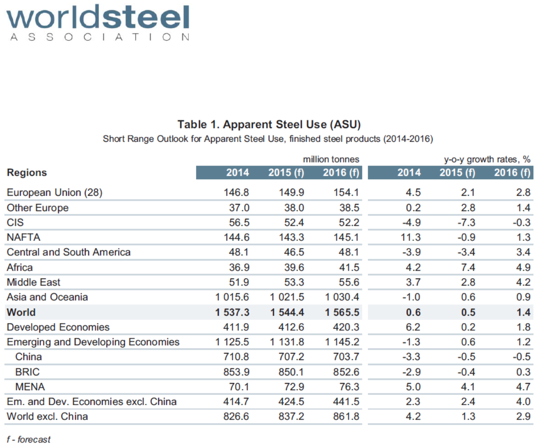Select the 'Asia and Oceania' row label
Screen dimensions: 538x446
[x=47, y=297]
